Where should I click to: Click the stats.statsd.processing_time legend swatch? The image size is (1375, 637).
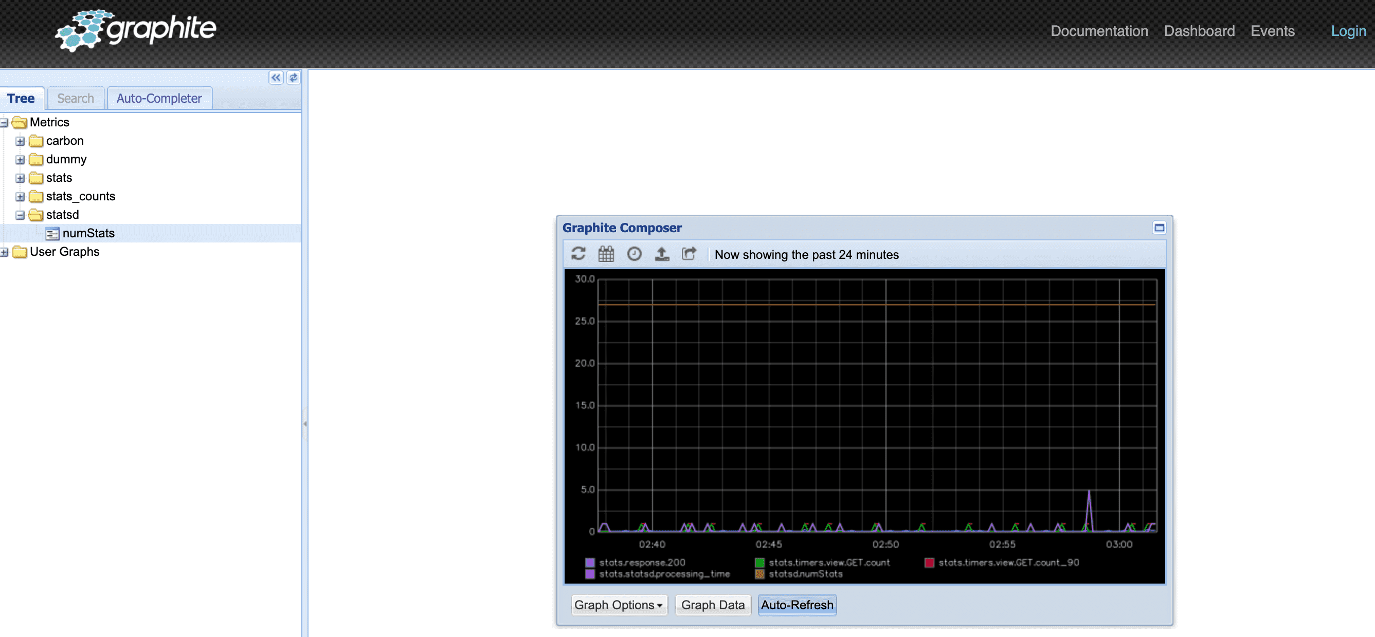[x=590, y=574]
